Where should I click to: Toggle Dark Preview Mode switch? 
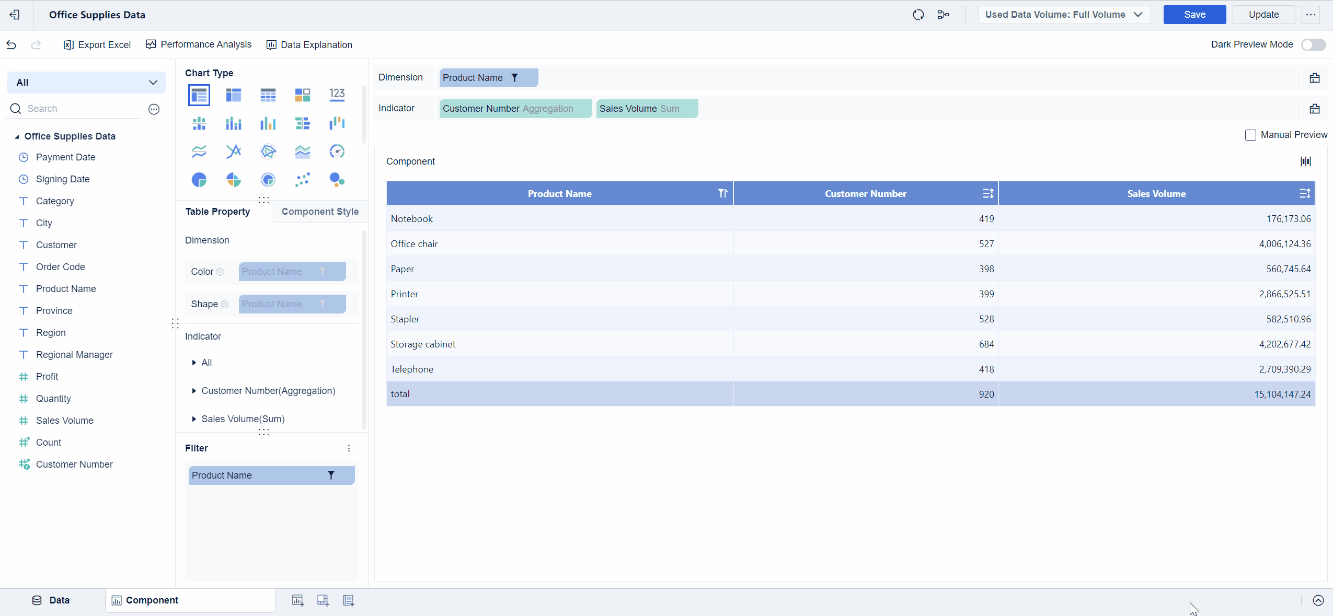[1313, 45]
